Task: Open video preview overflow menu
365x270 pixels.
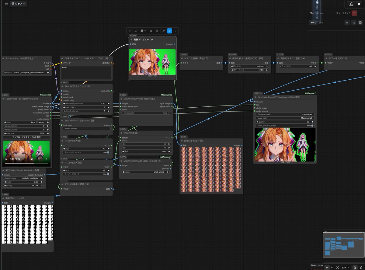Action: coord(47,159)
